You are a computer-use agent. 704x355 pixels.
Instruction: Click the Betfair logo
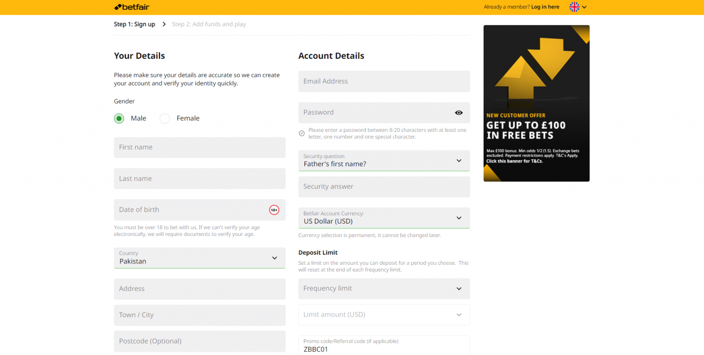point(132,7)
